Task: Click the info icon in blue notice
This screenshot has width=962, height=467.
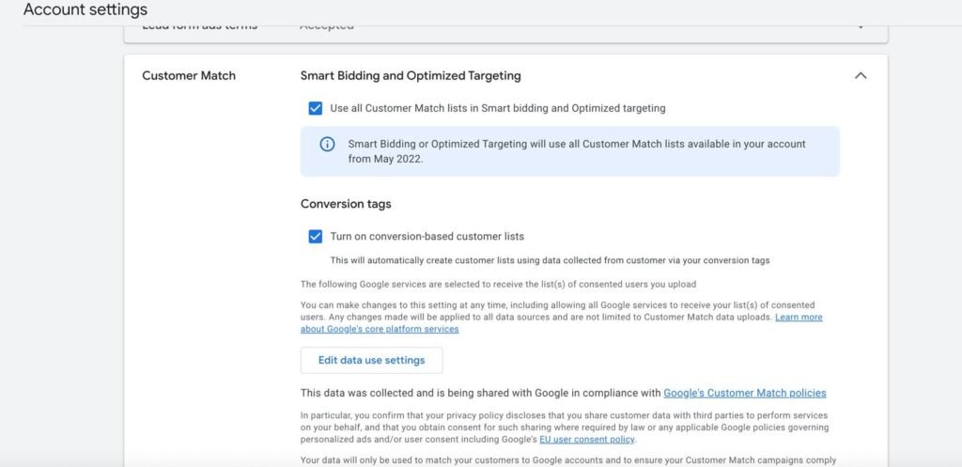Action: point(327,145)
